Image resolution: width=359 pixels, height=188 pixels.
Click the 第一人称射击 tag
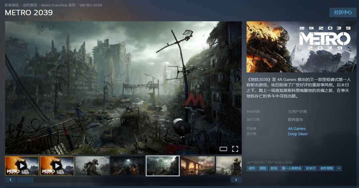[x=292, y=168]
